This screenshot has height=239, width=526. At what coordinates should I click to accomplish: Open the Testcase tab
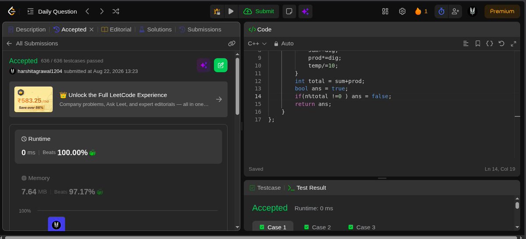coord(265,188)
